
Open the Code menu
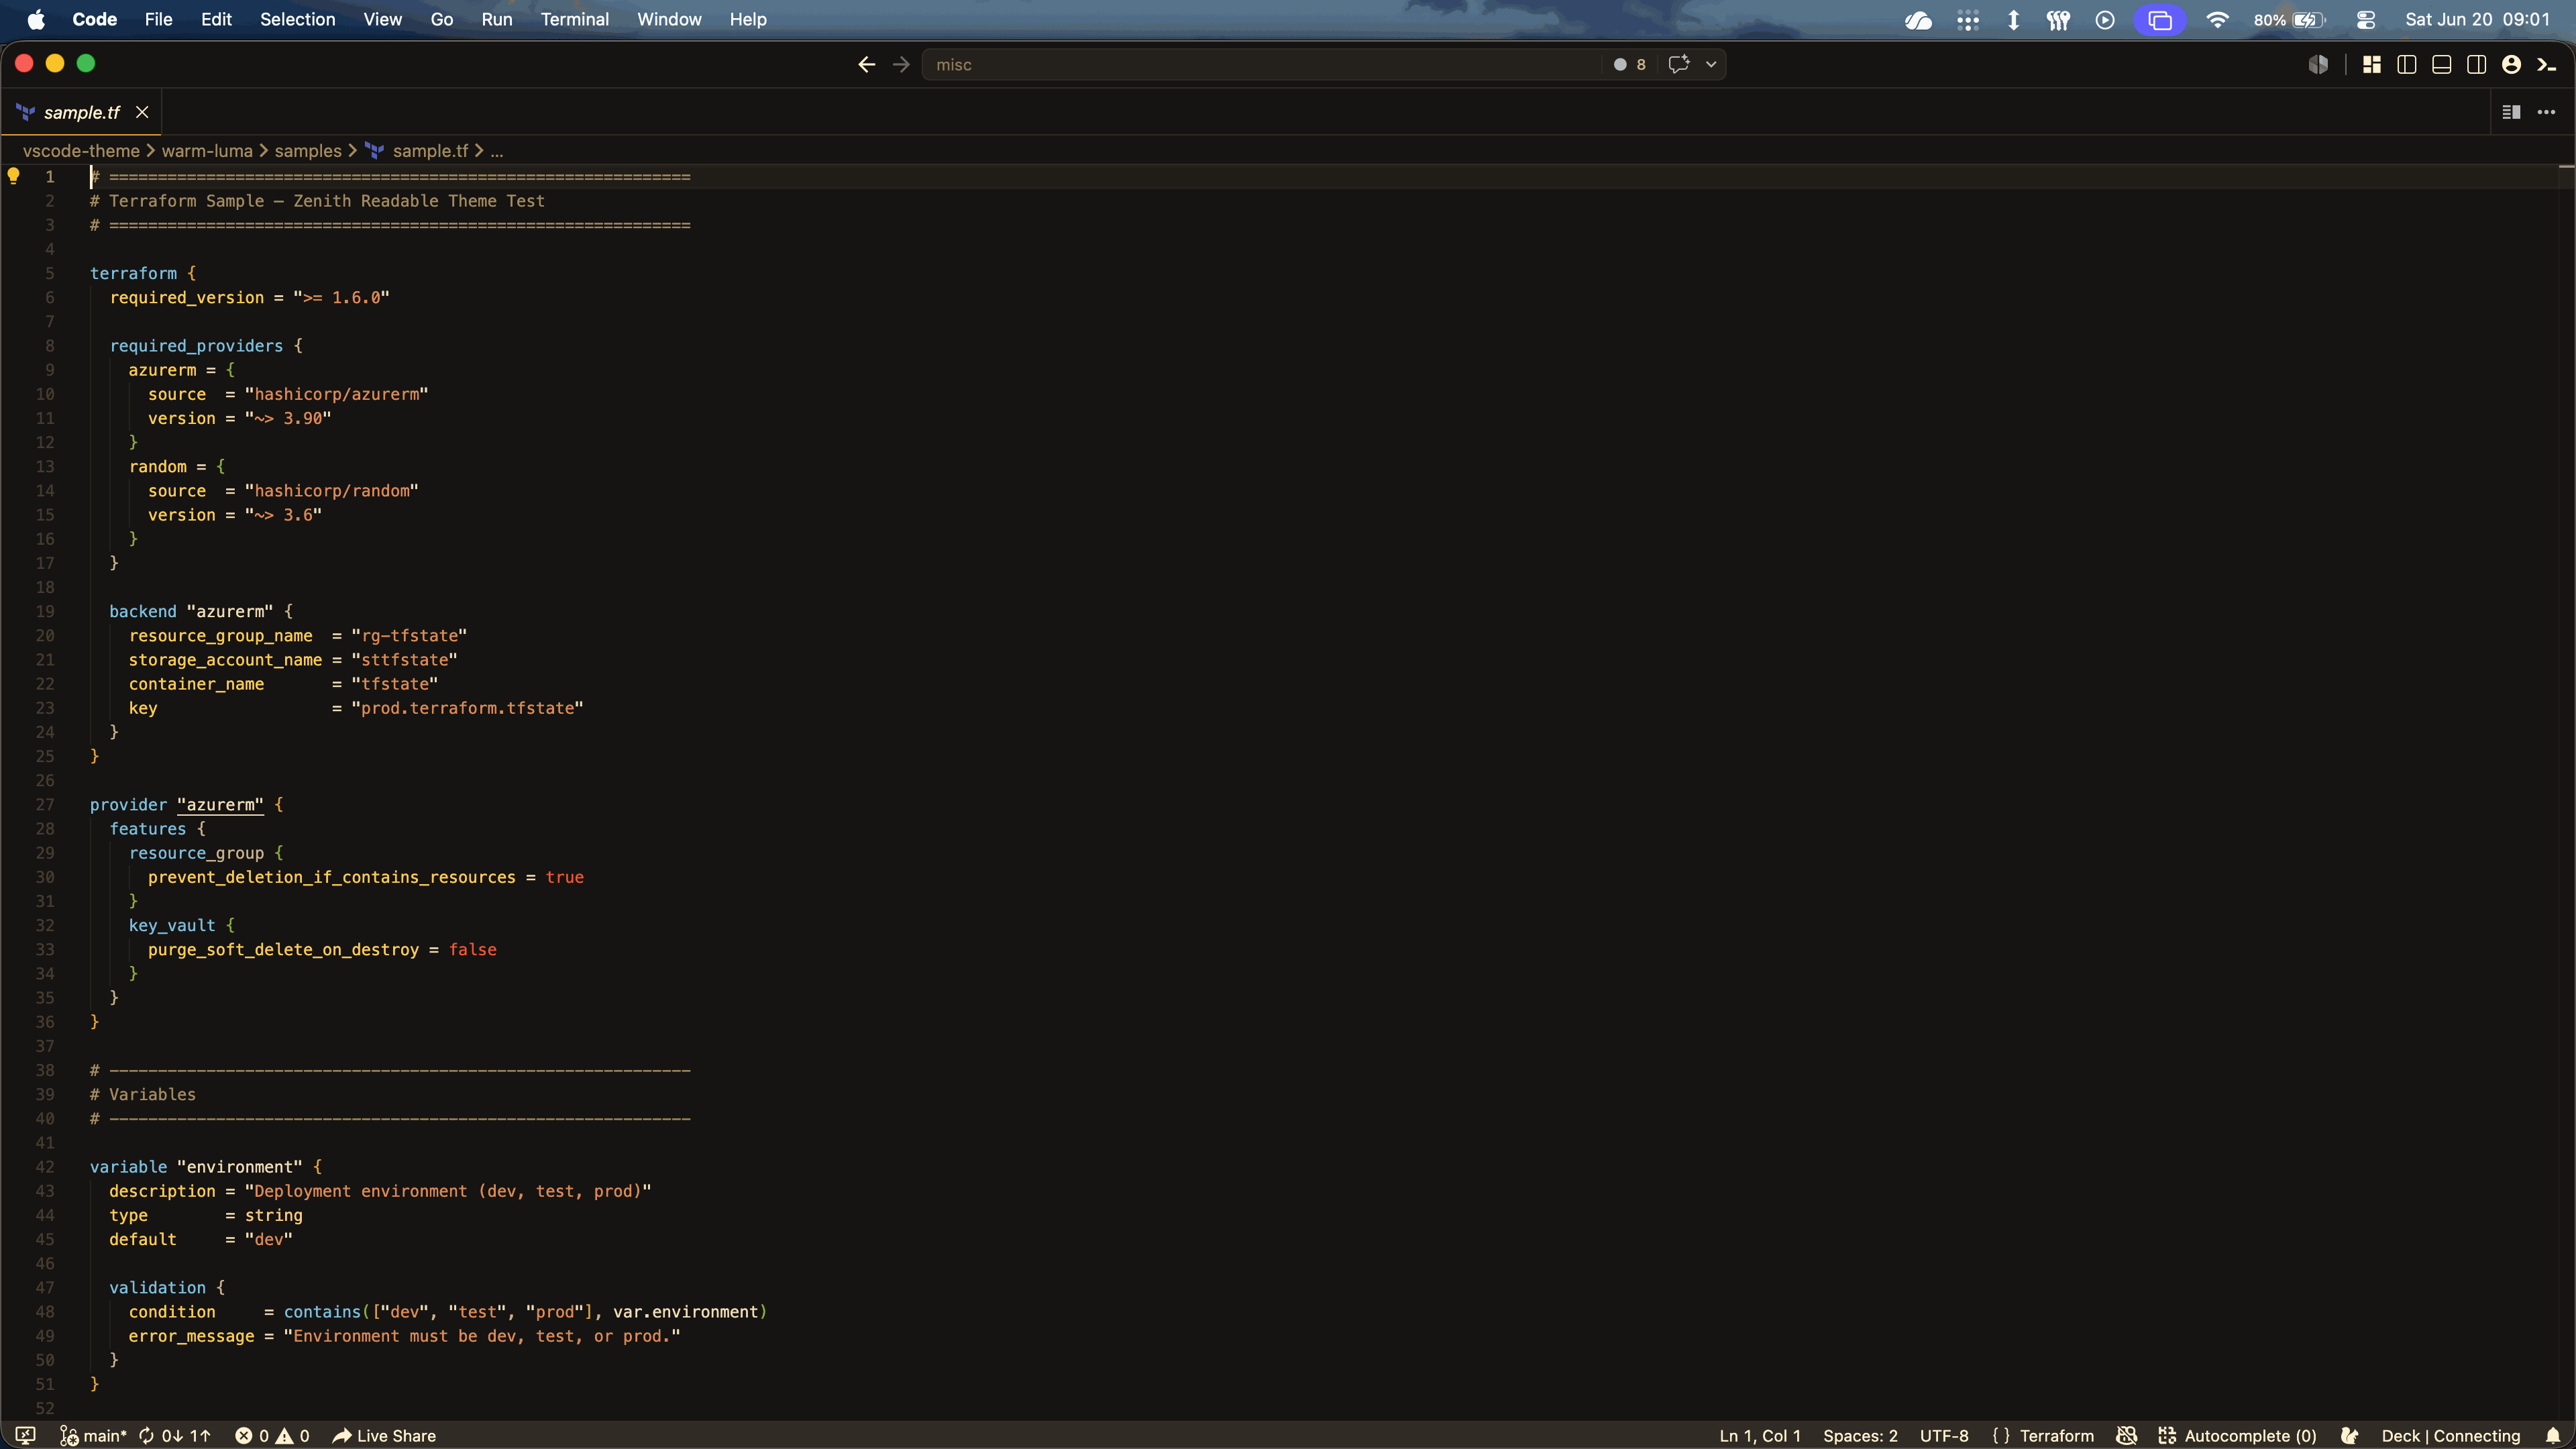[x=95, y=19]
